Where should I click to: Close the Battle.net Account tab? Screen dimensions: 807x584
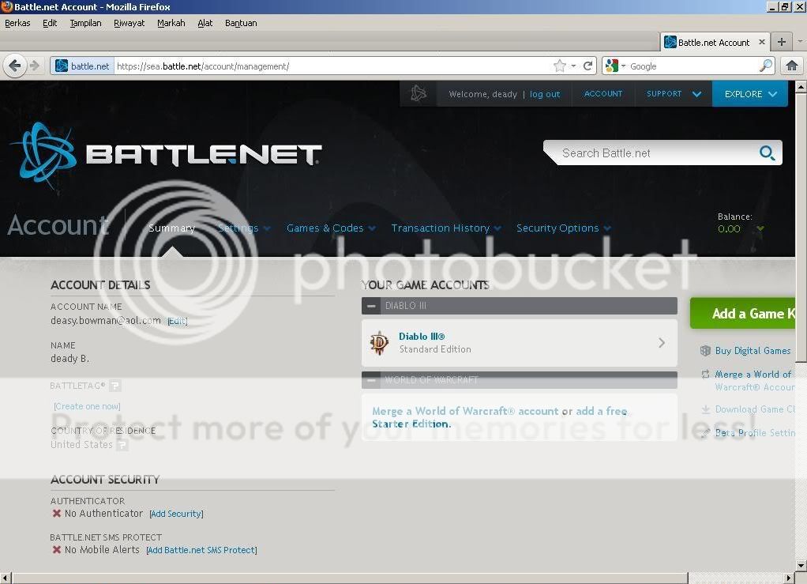pos(762,42)
